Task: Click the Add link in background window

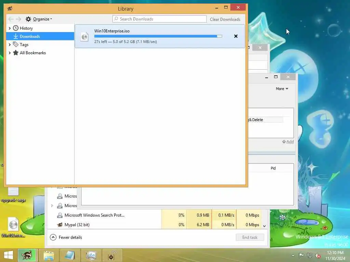Action: tap(288, 142)
